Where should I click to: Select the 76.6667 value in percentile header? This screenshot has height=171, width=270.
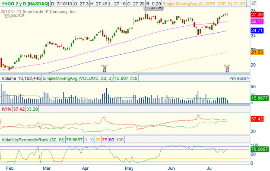(x=74, y=140)
